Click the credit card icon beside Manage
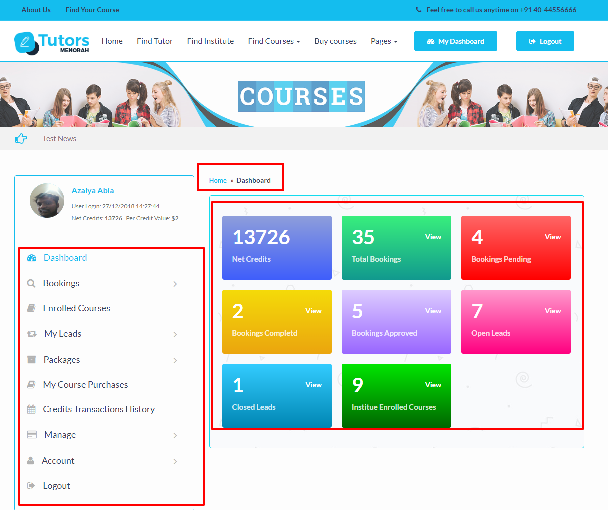This screenshot has height=510, width=608. pyautogui.click(x=32, y=435)
